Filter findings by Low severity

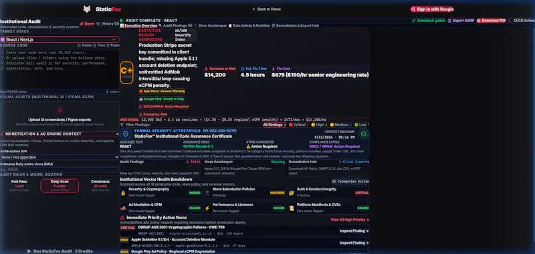pos(362,125)
